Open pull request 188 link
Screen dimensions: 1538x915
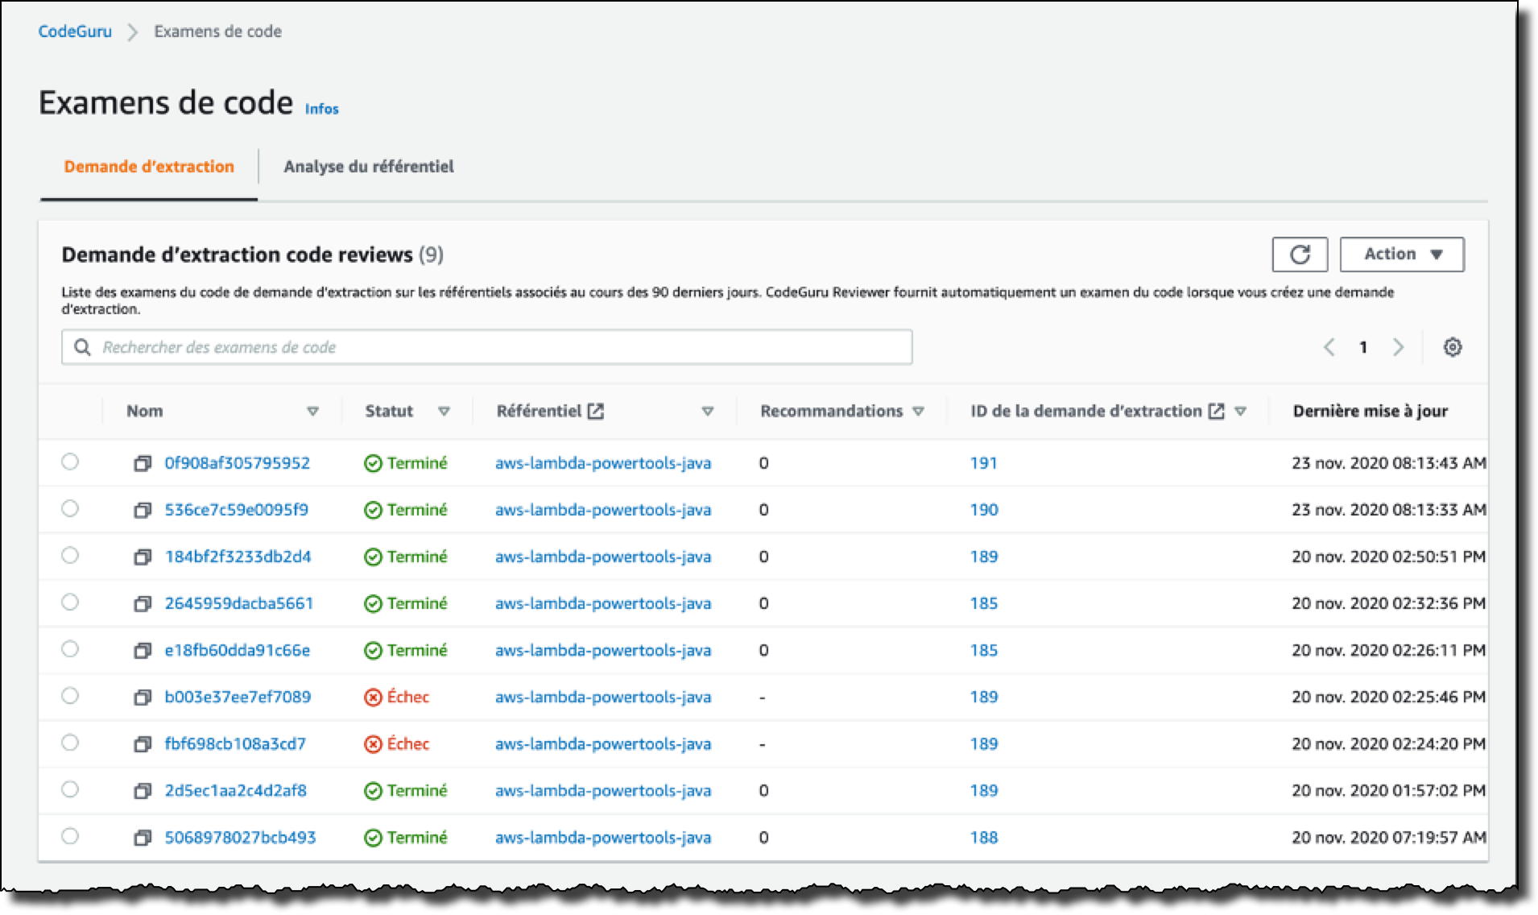pyautogui.click(x=984, y=838)
